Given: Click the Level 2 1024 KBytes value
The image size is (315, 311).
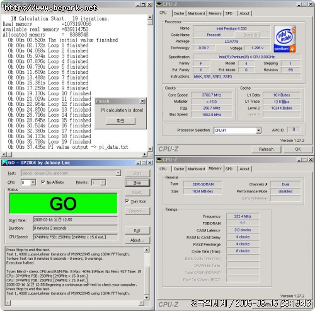Looking at the screenshot, I should pyautogui.click(x=282, y=109).
